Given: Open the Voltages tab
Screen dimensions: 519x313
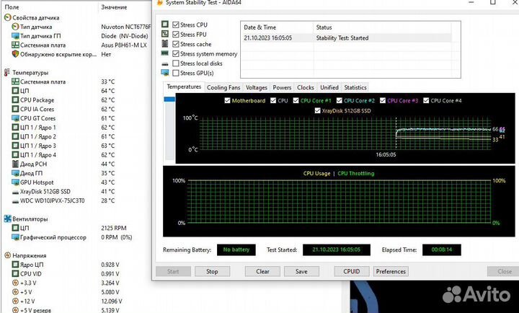Looking at the screenshot, I should coord(256,87).
